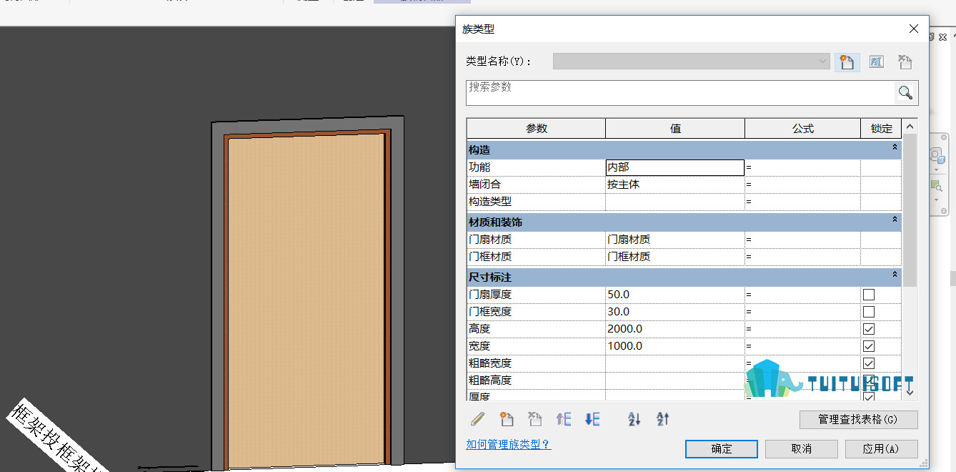The image size is (956, 472).
Task: Collapse the 构造 parameter group
Action: click(895, 147)
